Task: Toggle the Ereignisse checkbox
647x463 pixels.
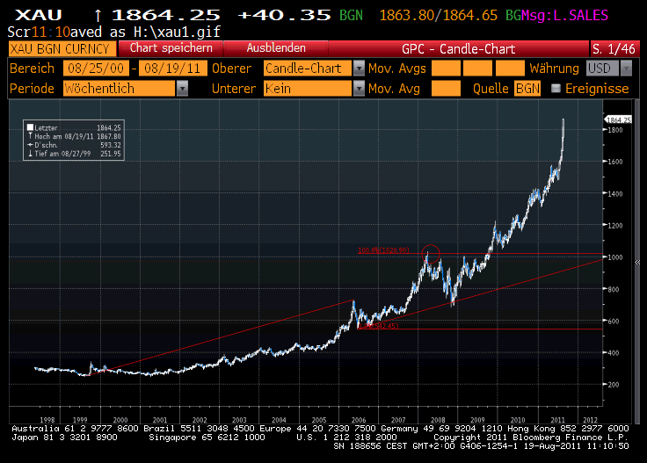Action: click(x=556, y=88)
